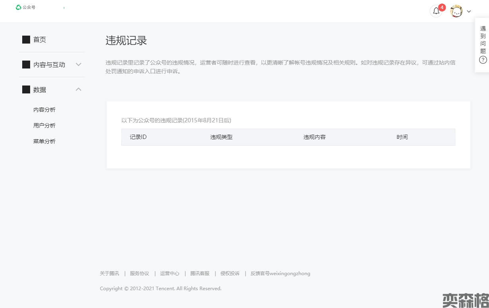Open the 关于腾讯 footer link

click(x=109, y=274)
